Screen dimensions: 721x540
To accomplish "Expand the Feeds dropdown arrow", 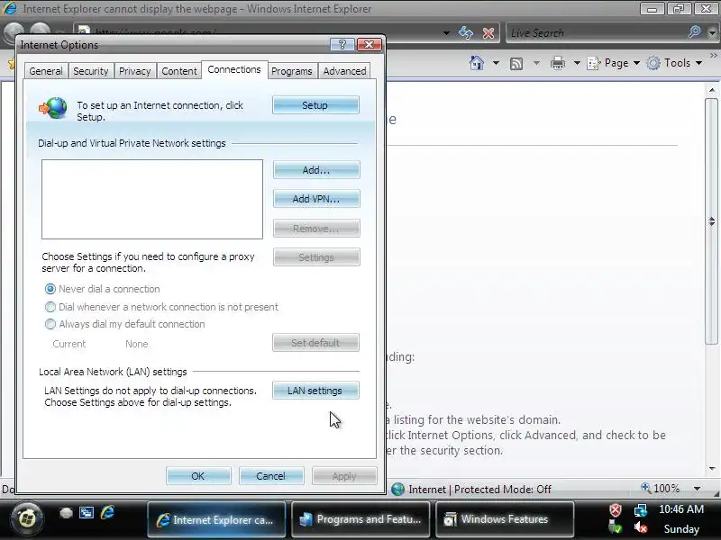I will [x=536, y=63].
